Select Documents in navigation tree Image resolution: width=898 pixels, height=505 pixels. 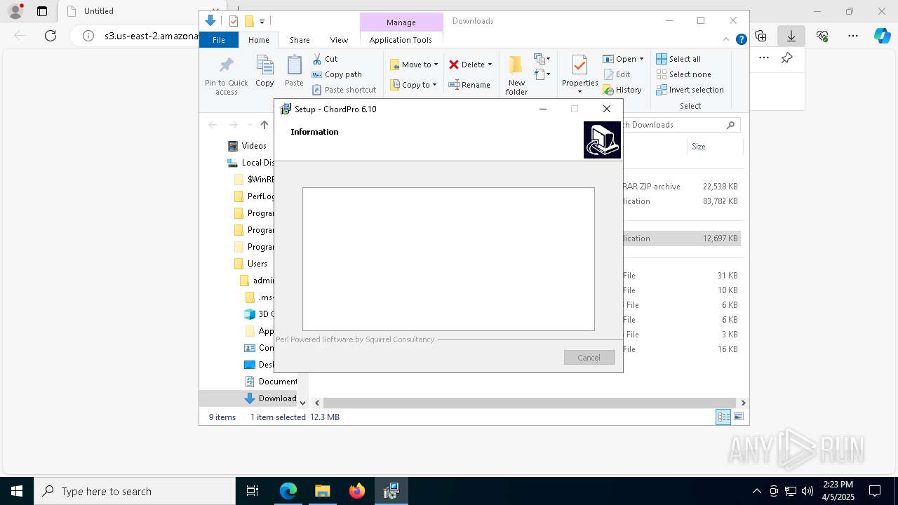coord(271,382)
